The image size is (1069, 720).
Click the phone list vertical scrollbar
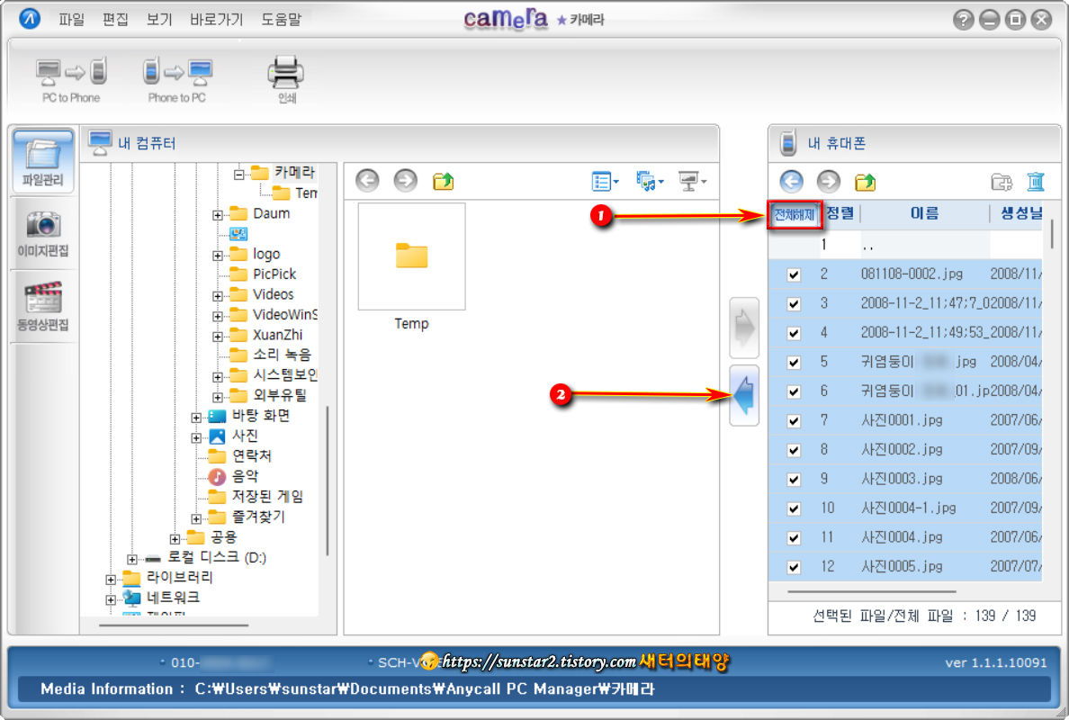(x=1051, y=233)
